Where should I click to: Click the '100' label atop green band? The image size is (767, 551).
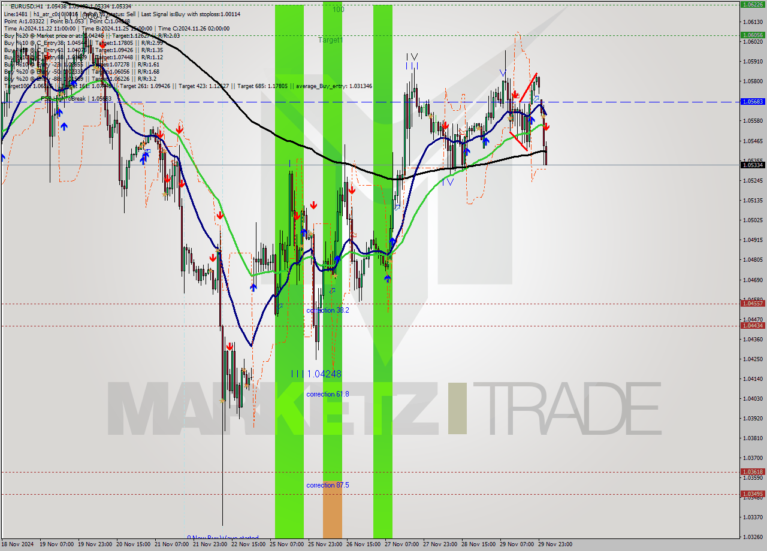point(339,10)
